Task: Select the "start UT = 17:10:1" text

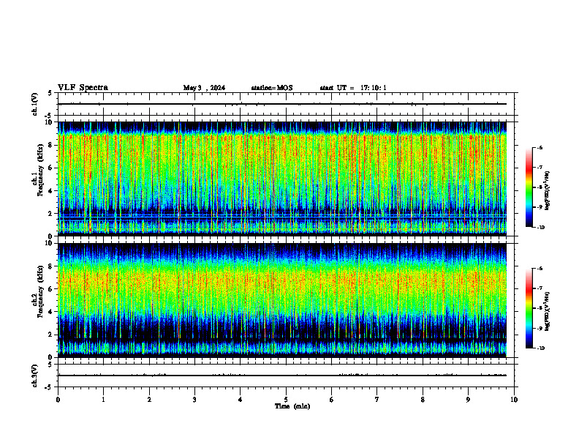Action: [353, 88]
